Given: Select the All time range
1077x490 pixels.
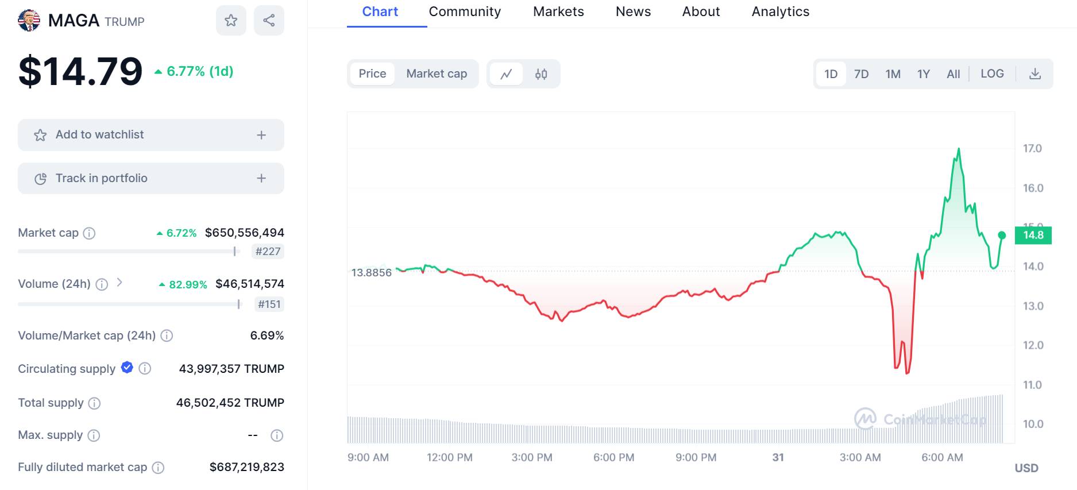Looking at the screenshot, I should click(x=953, y=74).
